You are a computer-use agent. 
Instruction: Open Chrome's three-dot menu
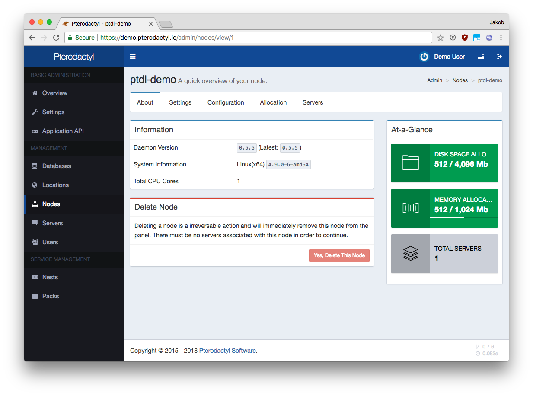coord(501,38)
